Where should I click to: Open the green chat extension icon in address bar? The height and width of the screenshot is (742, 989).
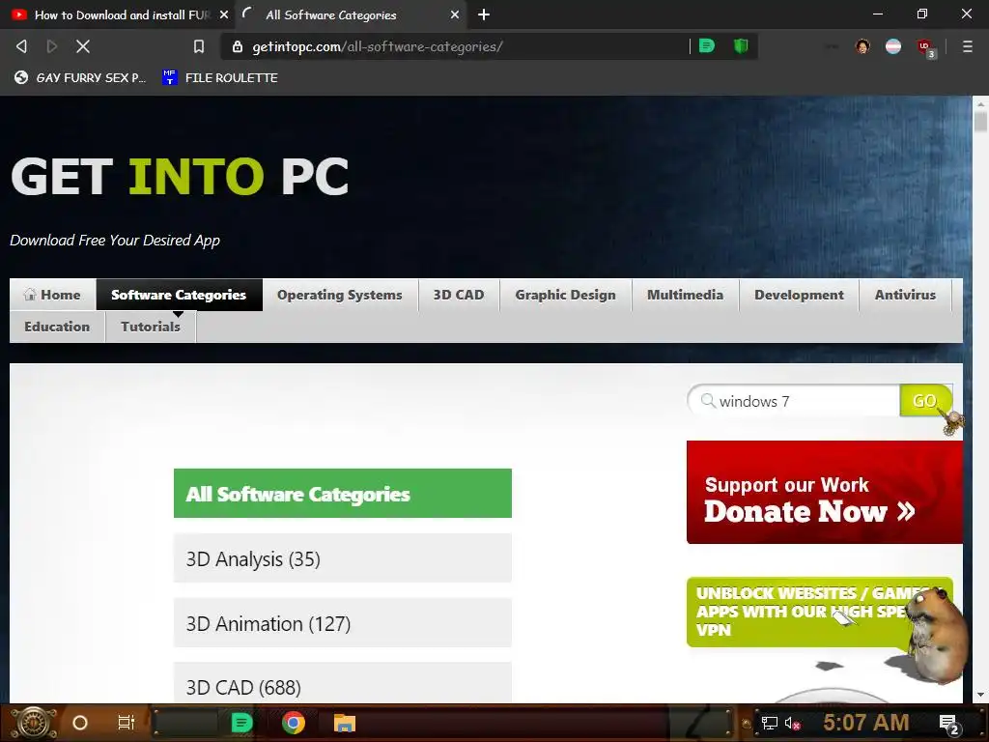coord(707,46)
